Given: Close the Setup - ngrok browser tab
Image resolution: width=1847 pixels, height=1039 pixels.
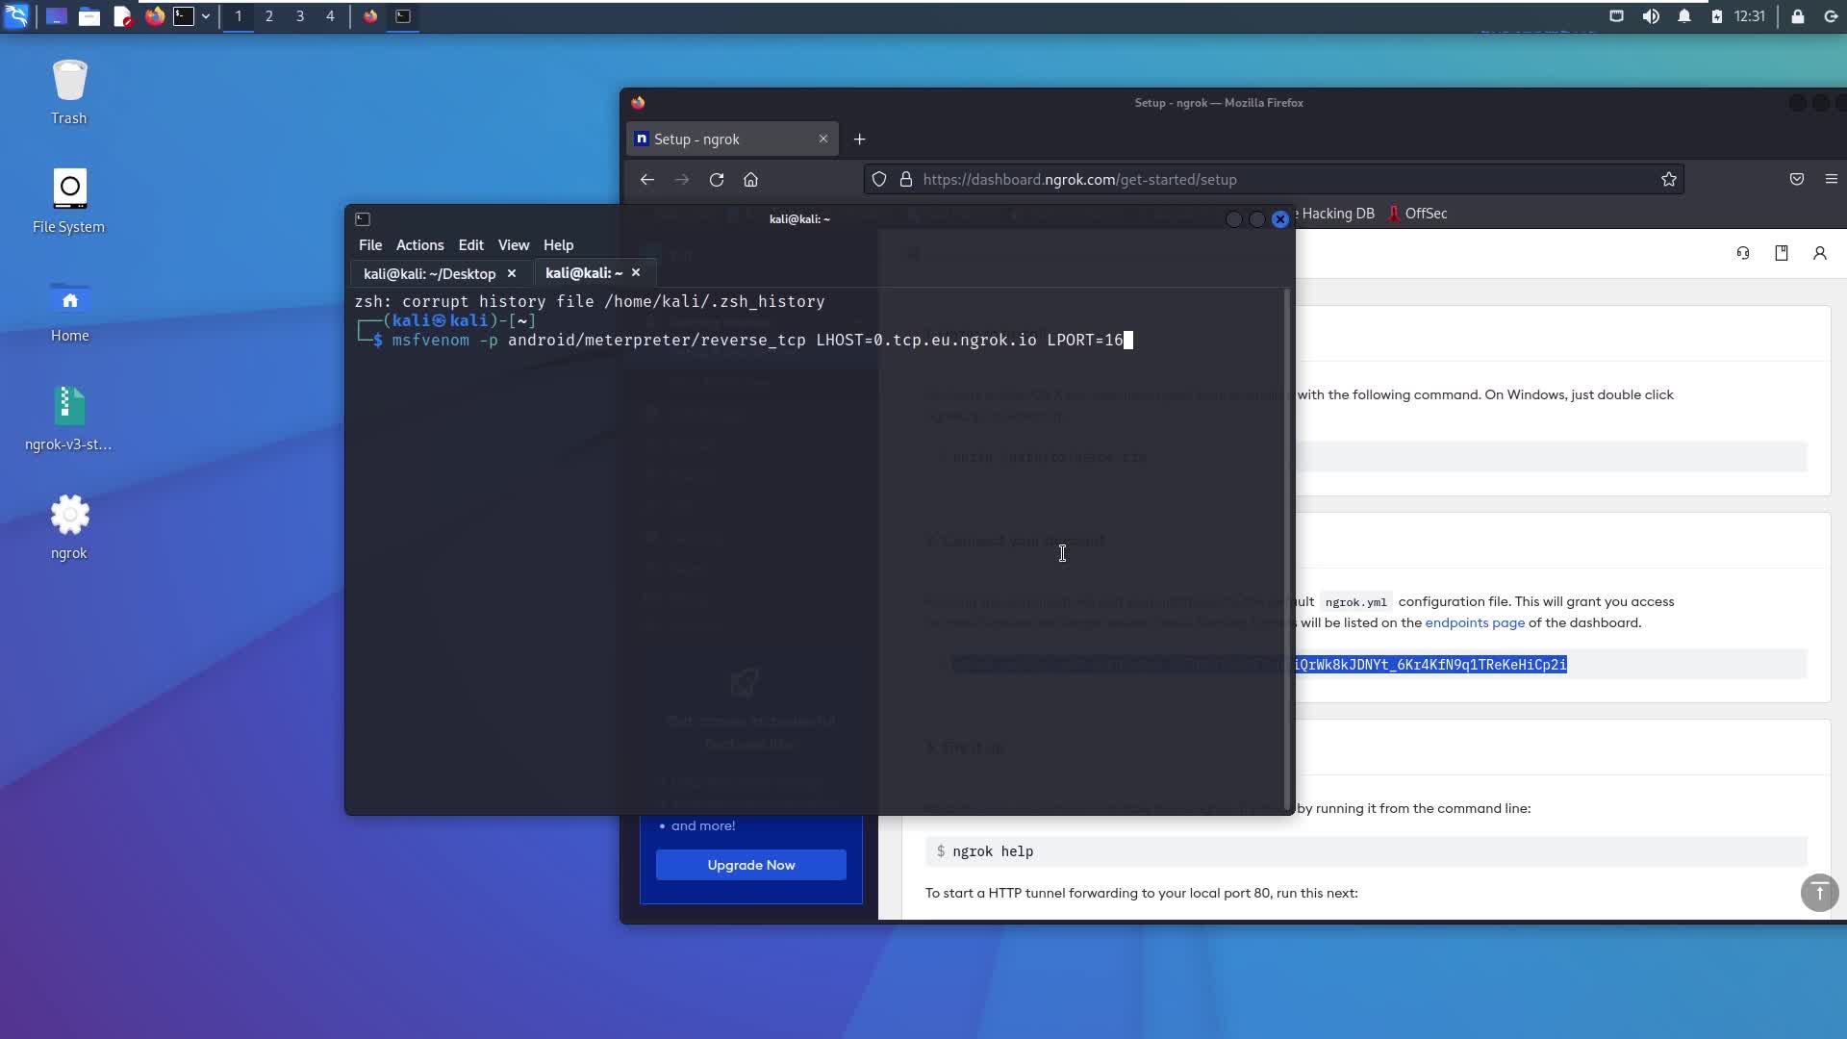Looking at the screenshot, I should [823, 139].
